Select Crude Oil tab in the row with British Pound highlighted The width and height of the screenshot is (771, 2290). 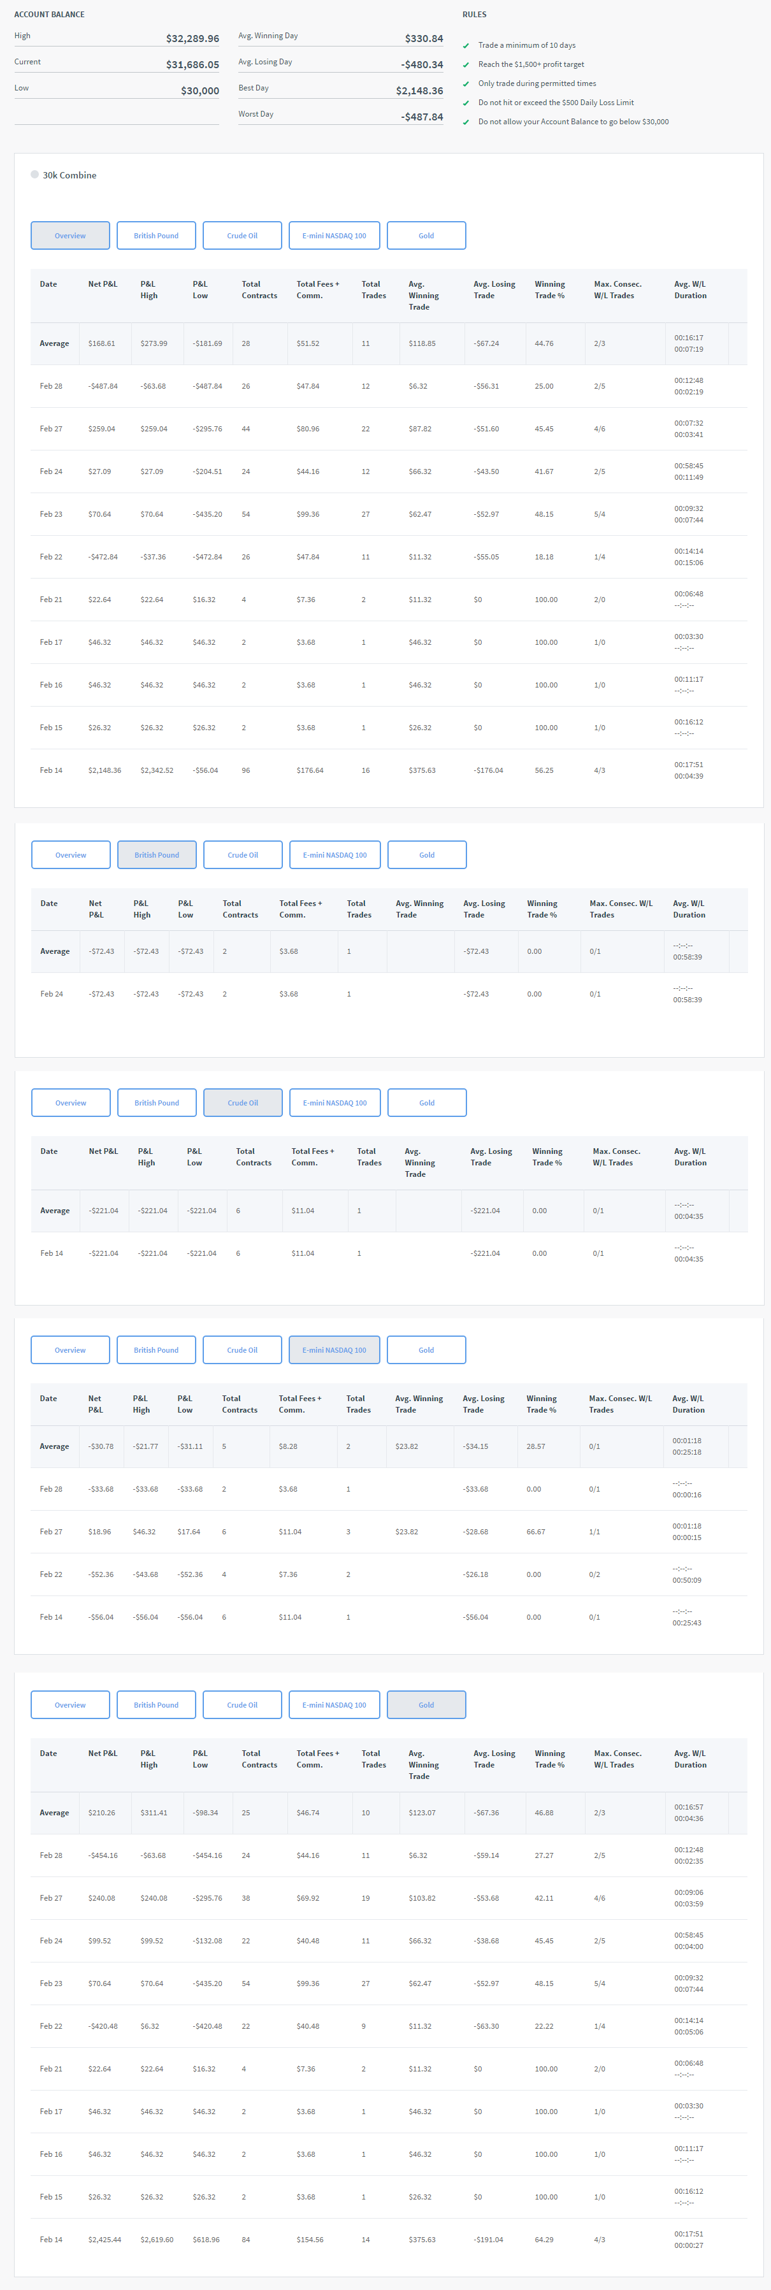pos(243,855)
